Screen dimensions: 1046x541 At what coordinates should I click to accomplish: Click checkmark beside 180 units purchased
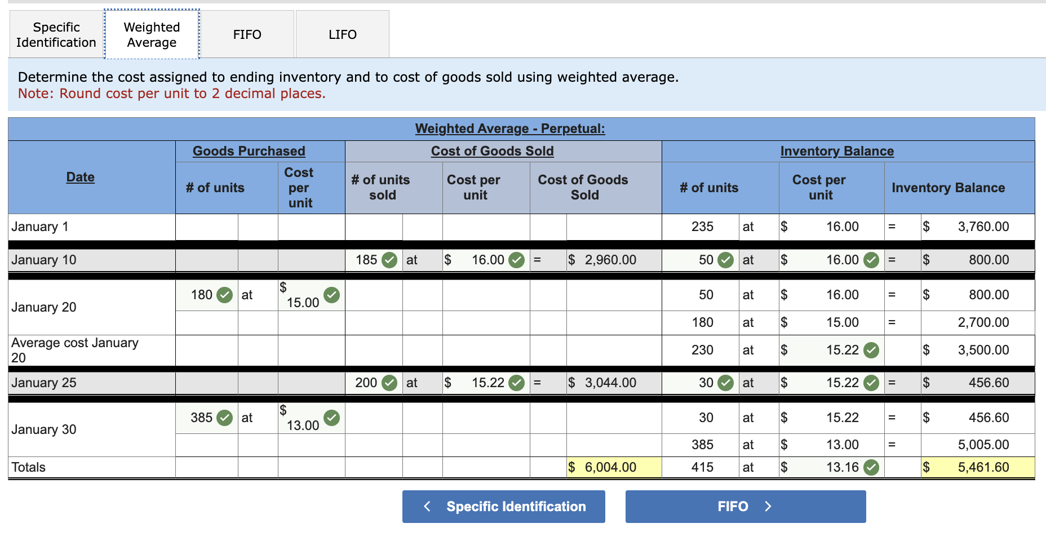click(225, 295)
